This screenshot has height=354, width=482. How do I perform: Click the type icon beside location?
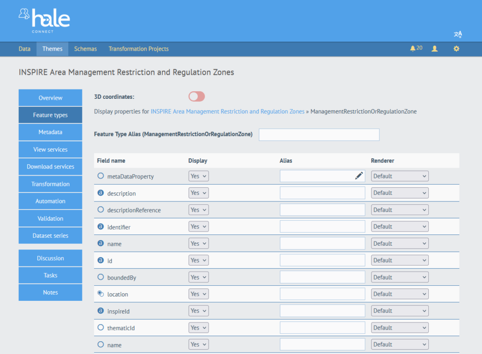point(100,294)
